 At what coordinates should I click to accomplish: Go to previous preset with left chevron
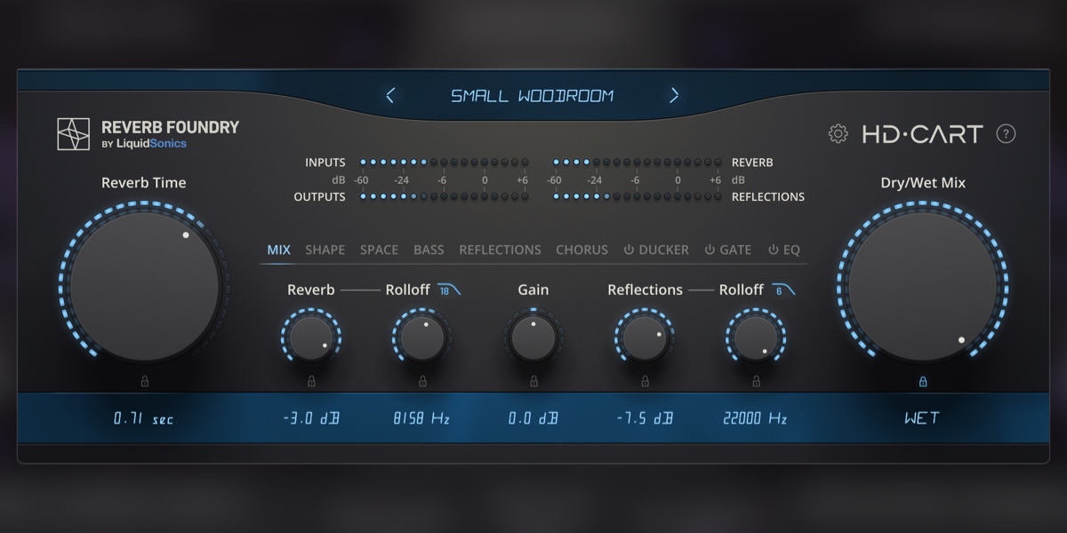tap(390, 95)
